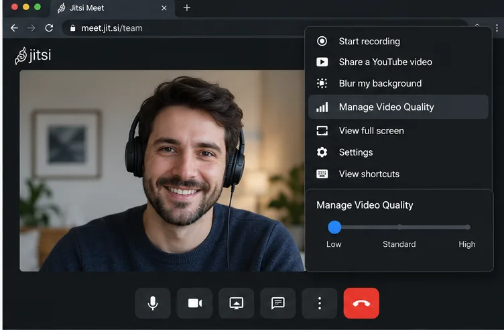The width and height of the screenshot is (504, 330).
Task: Click the Low quality label
Action: pyautogui.click(x=334, y=244)
